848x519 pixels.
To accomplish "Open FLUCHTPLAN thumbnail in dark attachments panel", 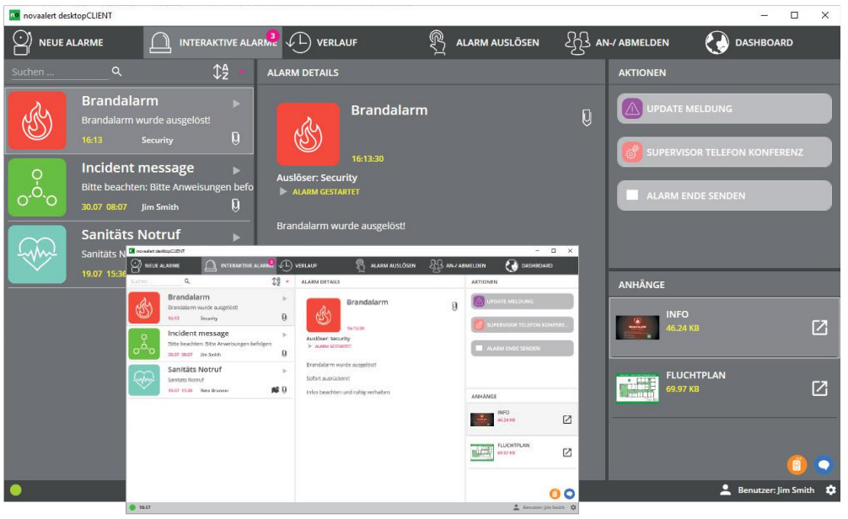I will coord(637,388).
